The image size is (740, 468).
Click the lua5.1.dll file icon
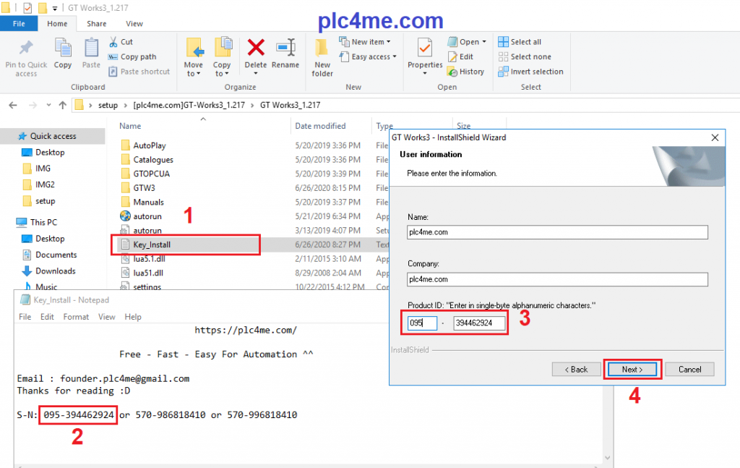tap(125, 259)
